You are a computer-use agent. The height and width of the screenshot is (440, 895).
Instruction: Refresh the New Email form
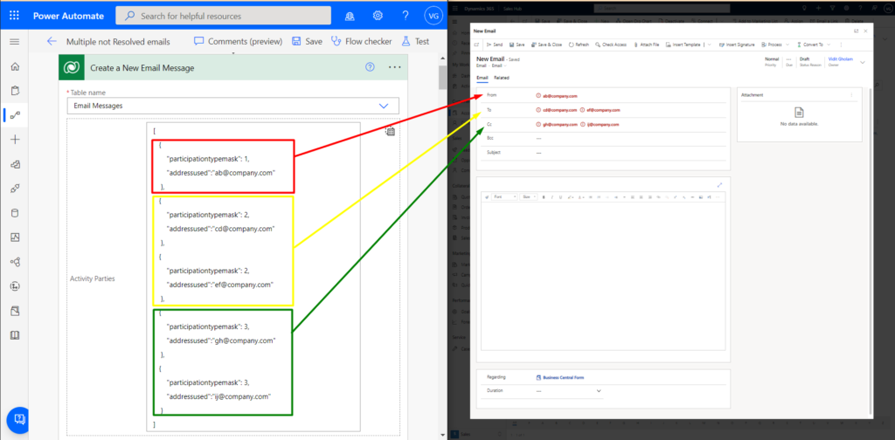(579, 44)
